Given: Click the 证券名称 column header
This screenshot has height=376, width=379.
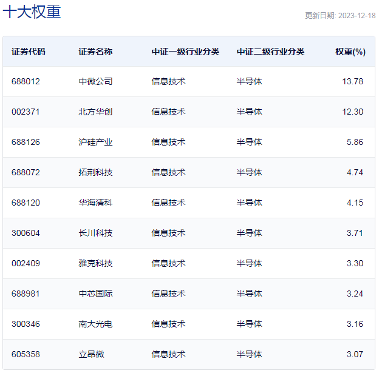Looking at the screenshot, I should [95, 52].
